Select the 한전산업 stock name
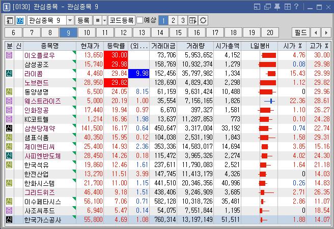The height and width of the screenshot is (229, 334). (x=37, y=174)
